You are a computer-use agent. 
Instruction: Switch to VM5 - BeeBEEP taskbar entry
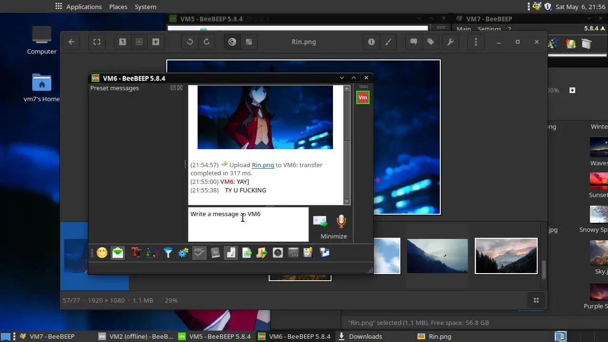click(215, 336)
